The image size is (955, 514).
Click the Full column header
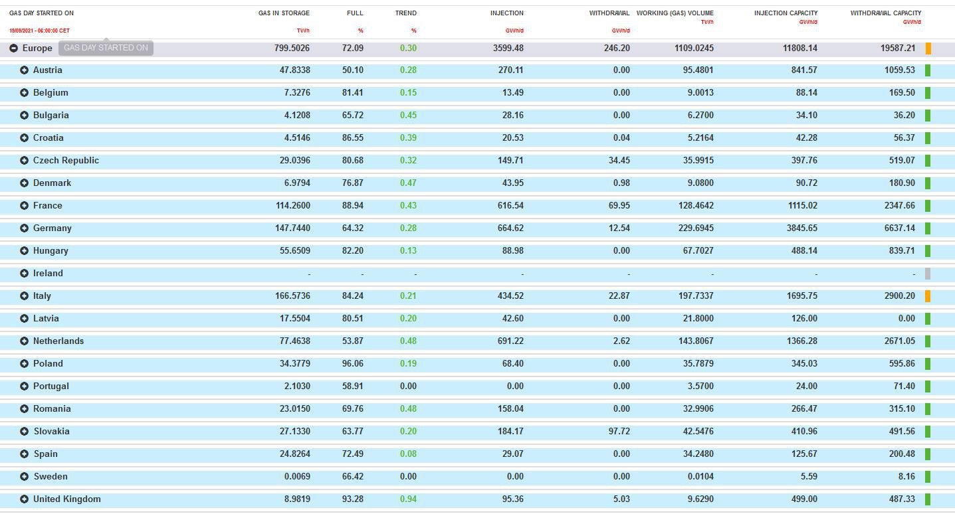point(355,13)
